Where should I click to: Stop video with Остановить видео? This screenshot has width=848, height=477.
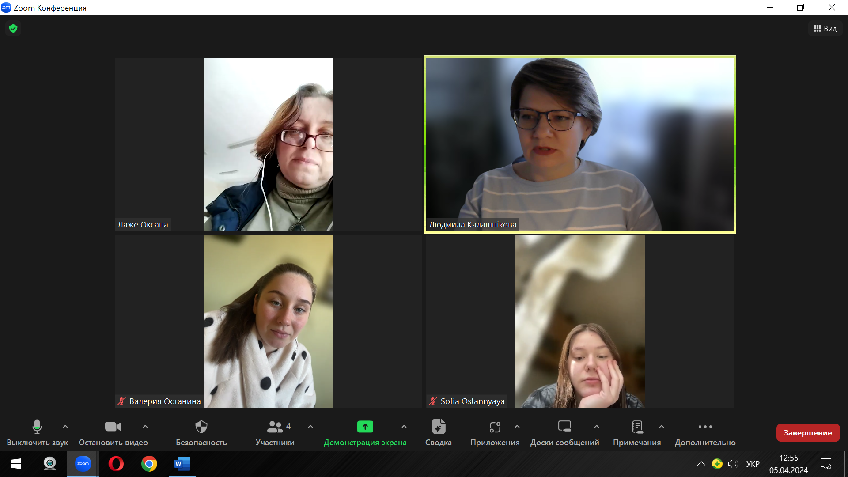(x=113, y=433)
